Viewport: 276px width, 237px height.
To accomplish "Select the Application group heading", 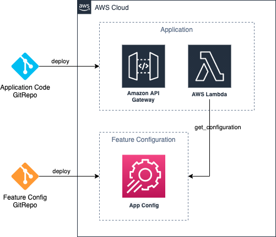I will [177, 30].
